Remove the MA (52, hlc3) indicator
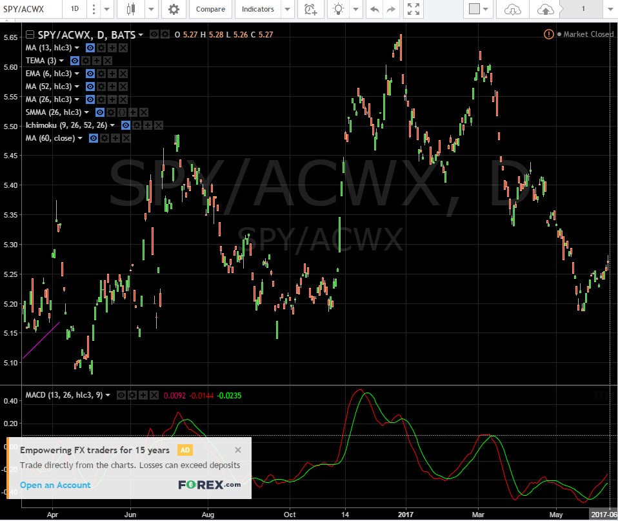618x521 pixels. coord(123,87)
